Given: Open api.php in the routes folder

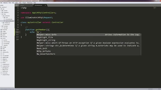Looking at the screenshot, I should (x=5, y=40).
